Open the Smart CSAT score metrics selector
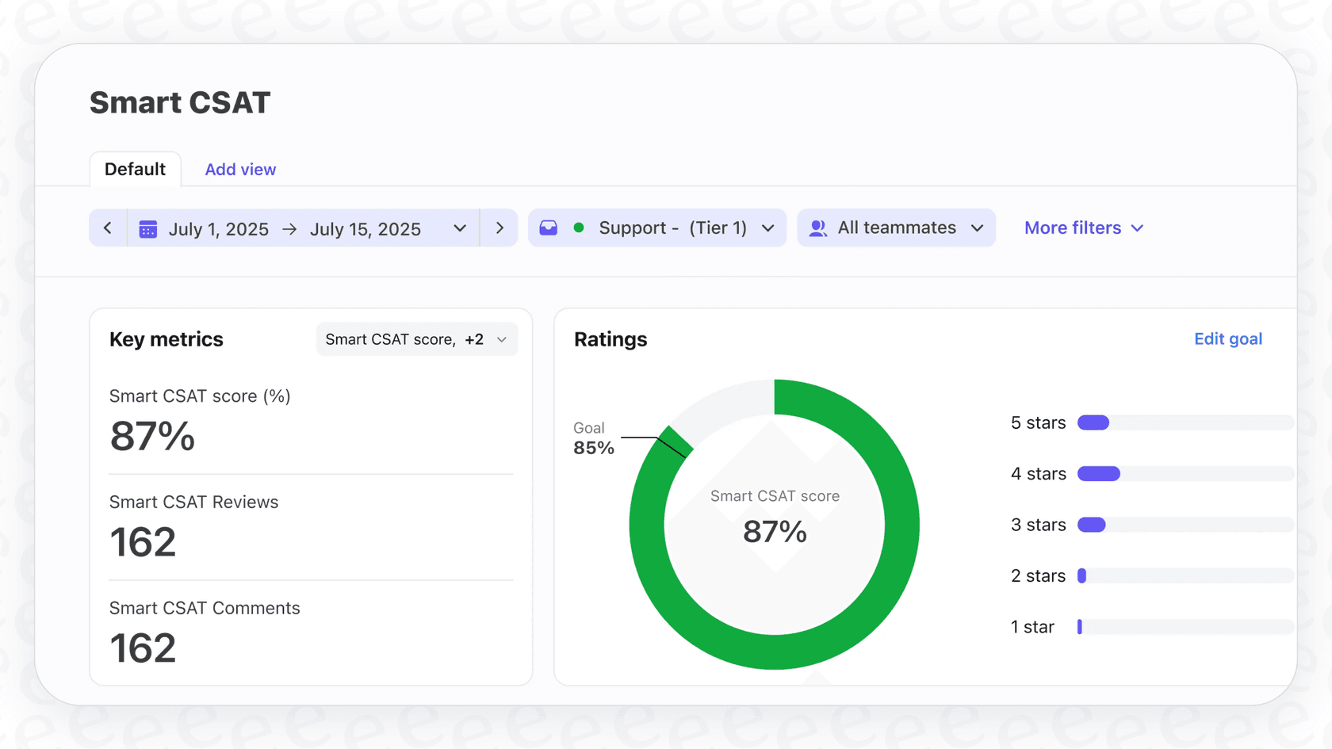1332x749 pixels. (416, 339)
